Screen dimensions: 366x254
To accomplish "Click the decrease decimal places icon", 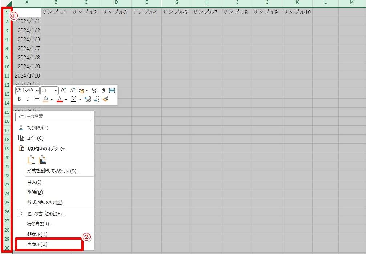I will pos(96,99).
